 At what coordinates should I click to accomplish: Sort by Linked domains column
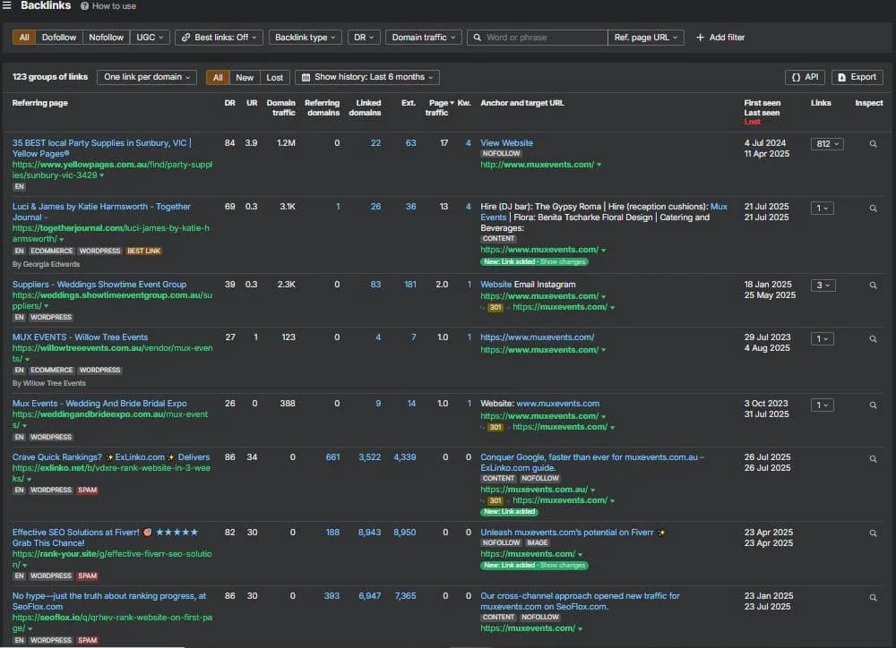point(365,107)
